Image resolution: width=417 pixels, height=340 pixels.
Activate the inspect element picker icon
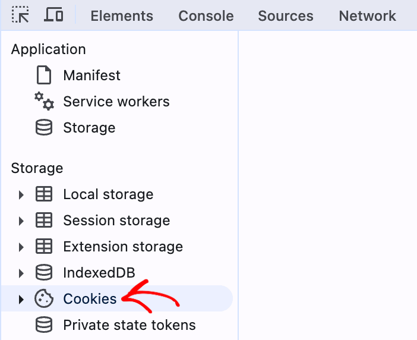point(20,15)
